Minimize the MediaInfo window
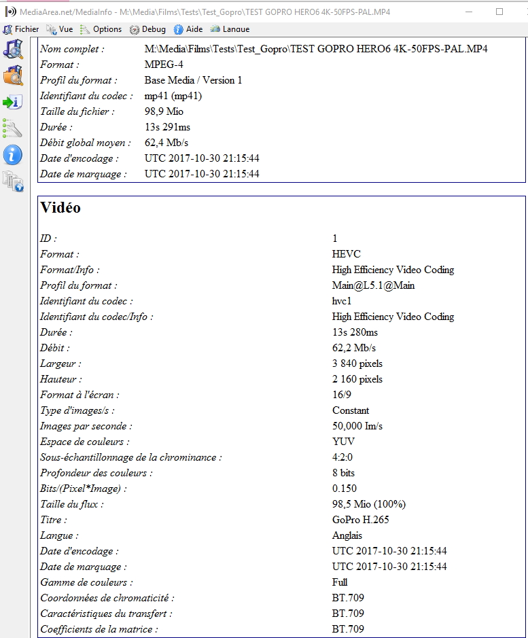Image resolution: width=528 pixels, height=638 pixels. tap(469, 12)
